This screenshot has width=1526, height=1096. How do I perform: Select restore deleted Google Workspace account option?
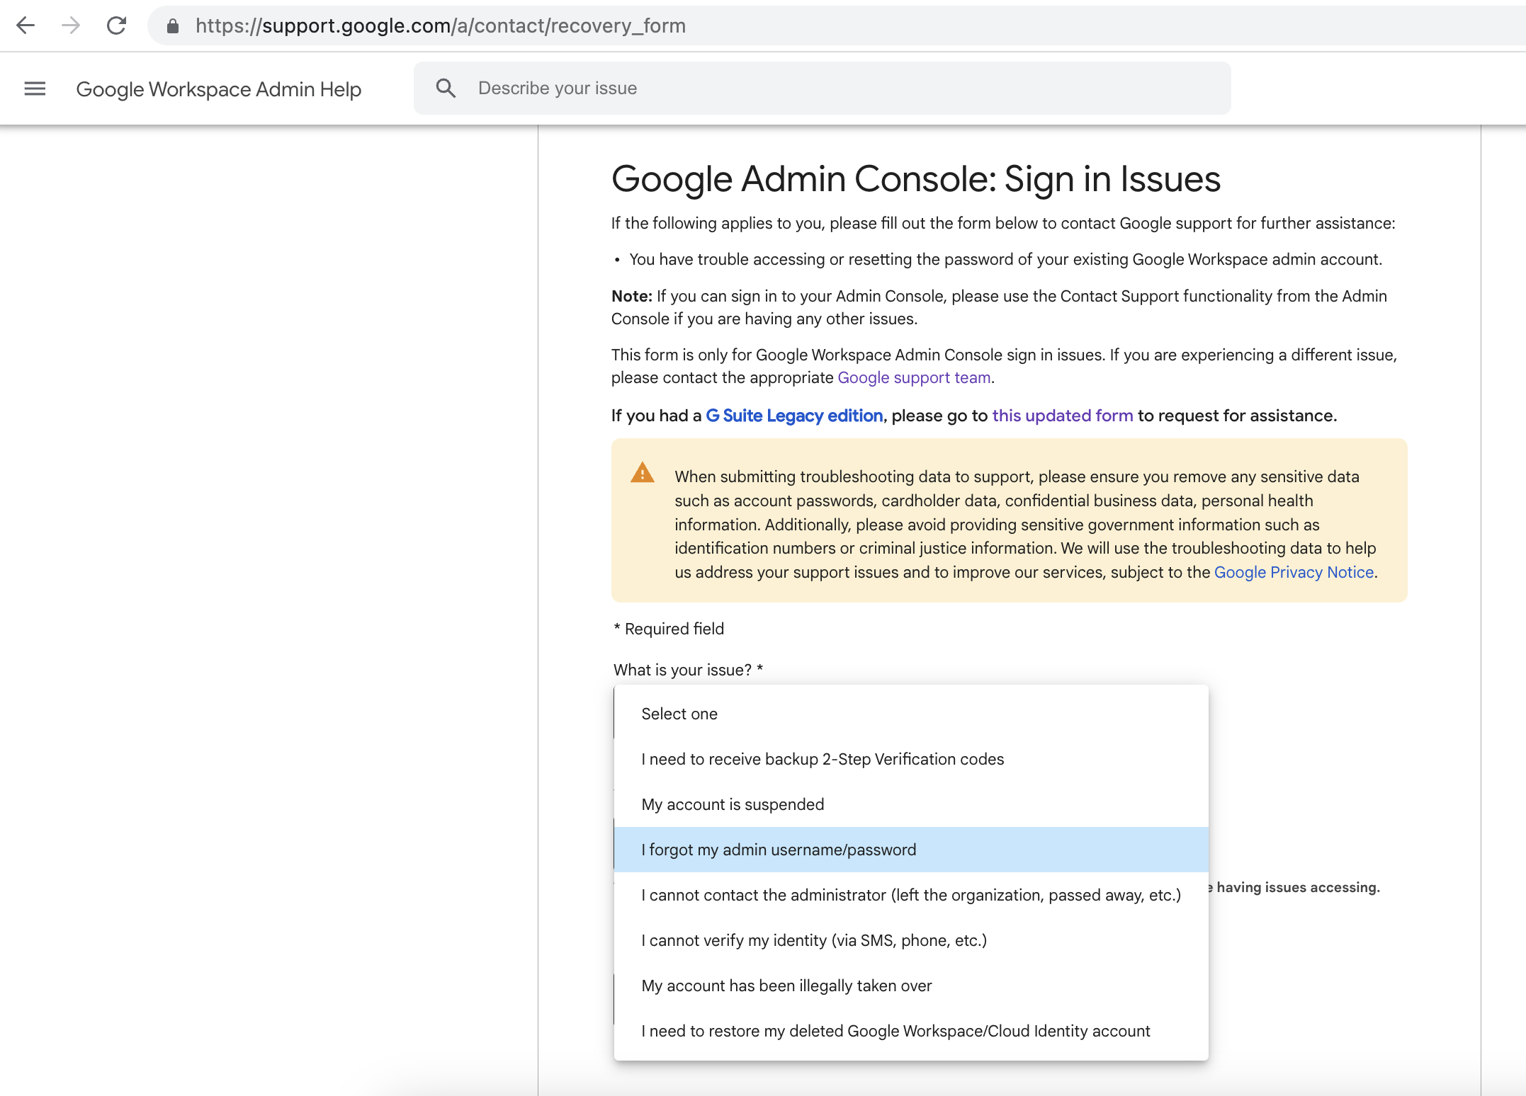pyautogui.click(x=895, y=1031)
